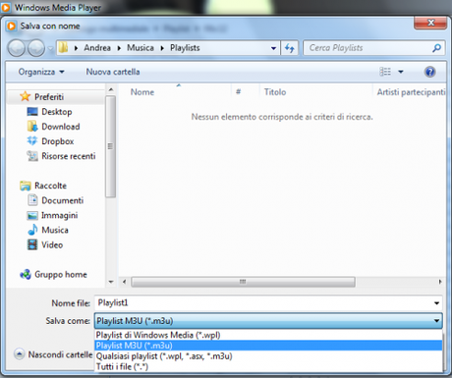The height and width of the screenshot is (378, 452).
Task: Click the horizontal scrollbar thumb in file list
Action: [243, 282]
